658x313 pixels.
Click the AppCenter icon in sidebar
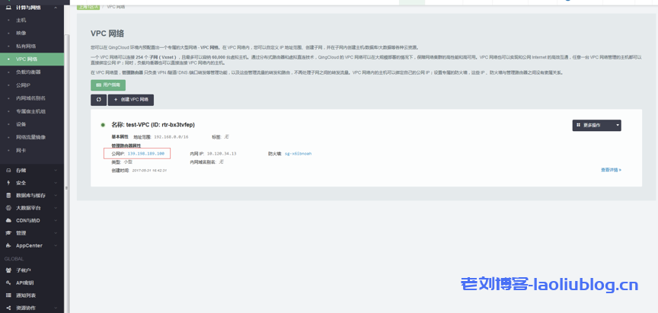[8, 245]
